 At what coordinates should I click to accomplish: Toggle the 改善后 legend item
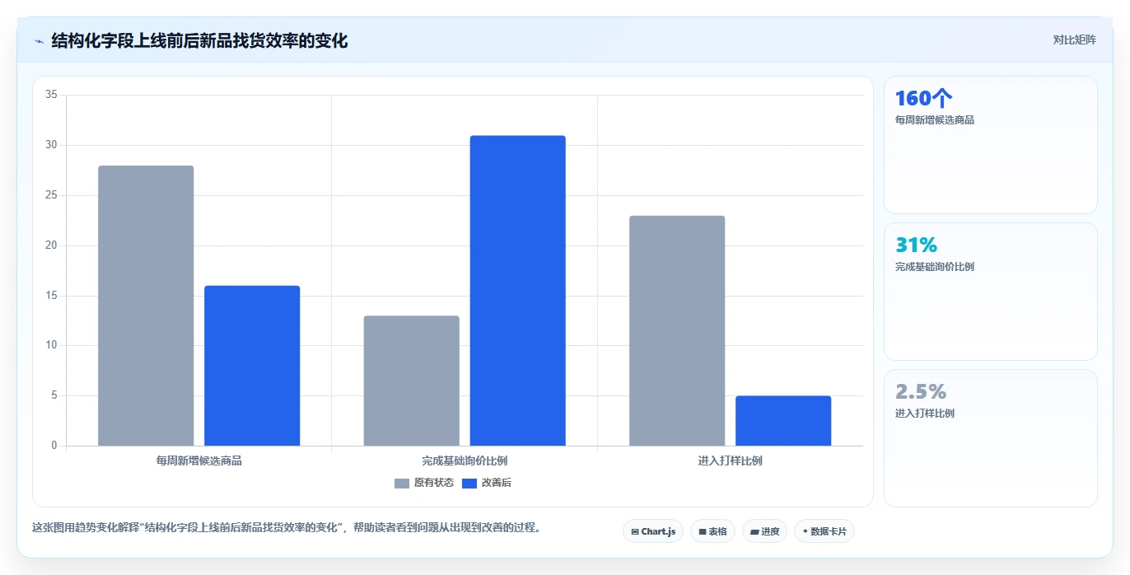coord(486,483)
